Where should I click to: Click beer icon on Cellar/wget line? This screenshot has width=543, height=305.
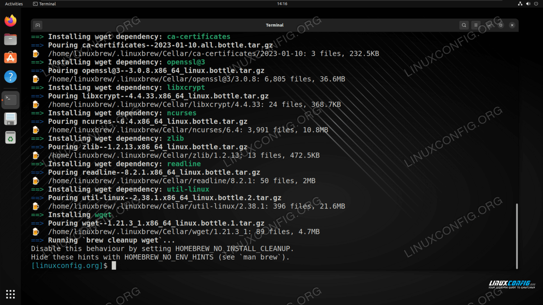point(36,232)
